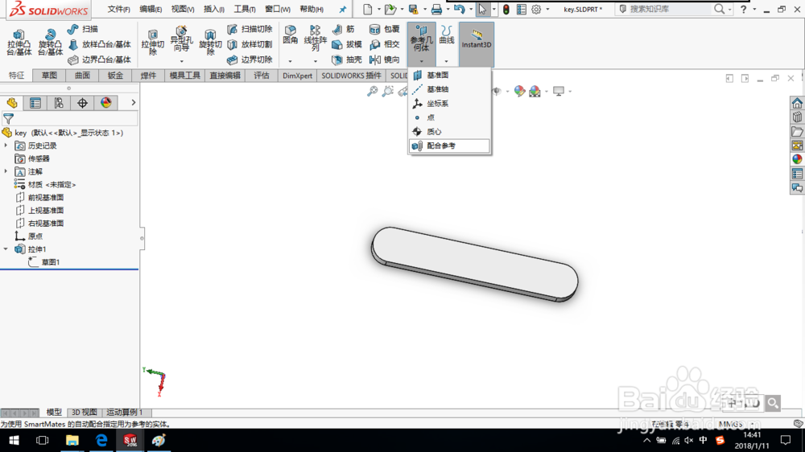Open Curves (曲线) dropdown arrow
The width and height of the screenshot is (805, 452).
[446, 61]
